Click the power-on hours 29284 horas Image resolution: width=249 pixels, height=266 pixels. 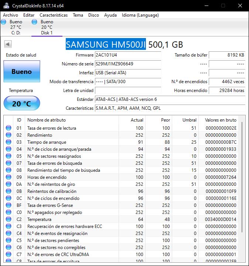click(227, 91)
